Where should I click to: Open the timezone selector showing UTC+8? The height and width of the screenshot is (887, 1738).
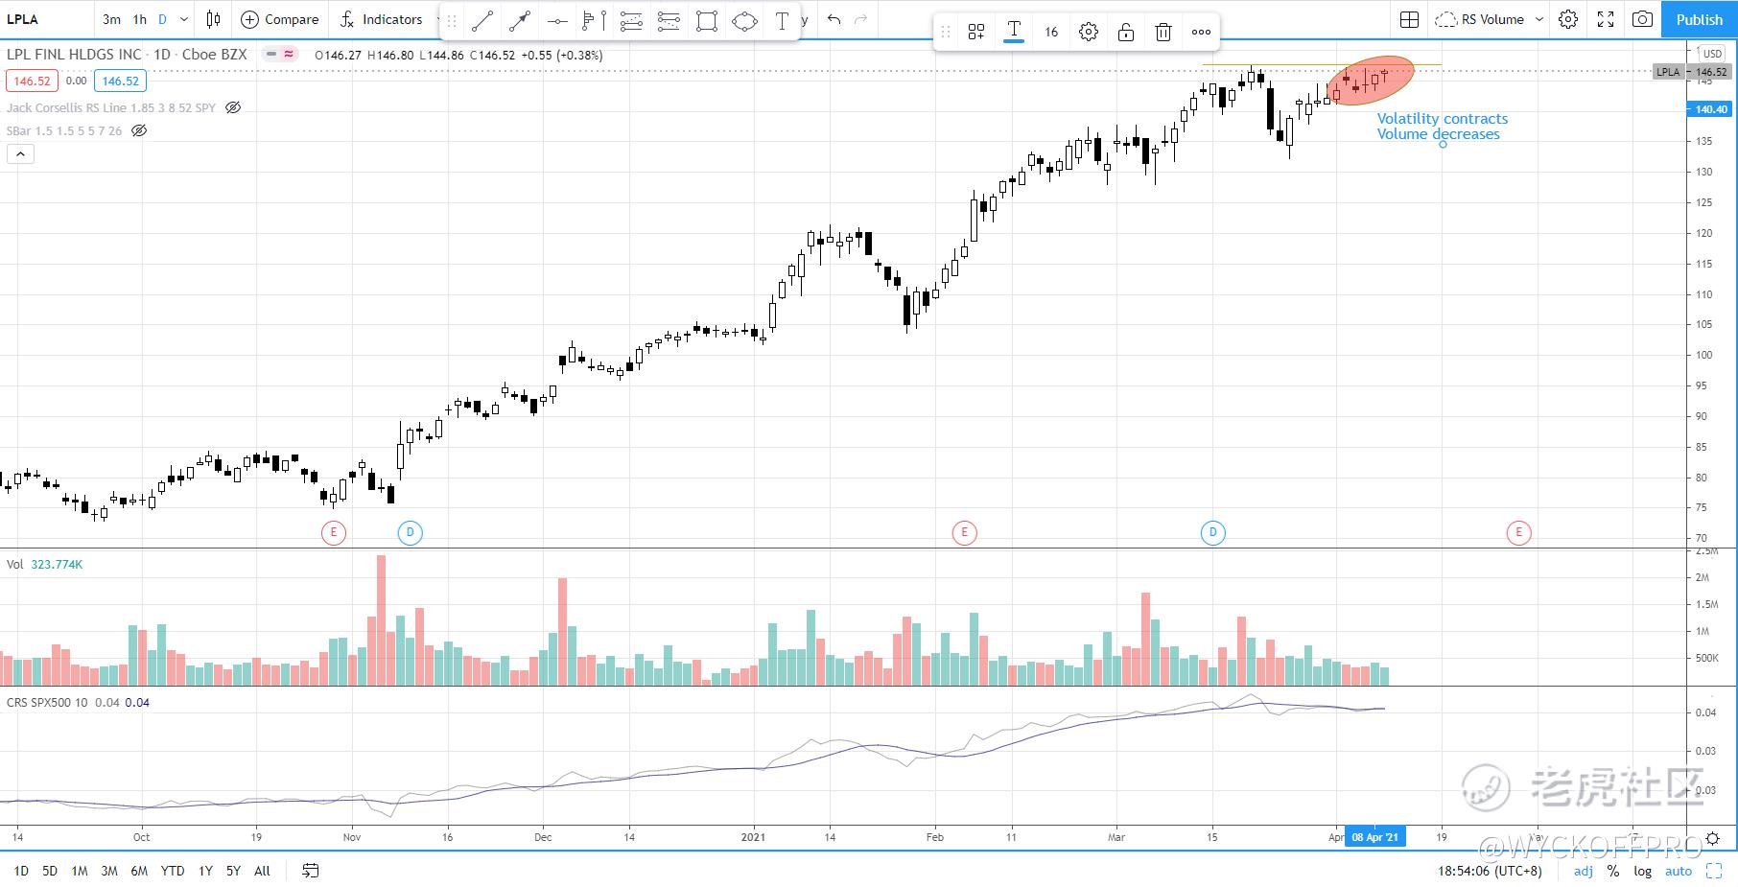[x=1491, y=871]
